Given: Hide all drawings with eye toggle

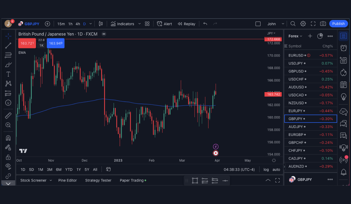Looking at the screenshot, I should [8, 167].
